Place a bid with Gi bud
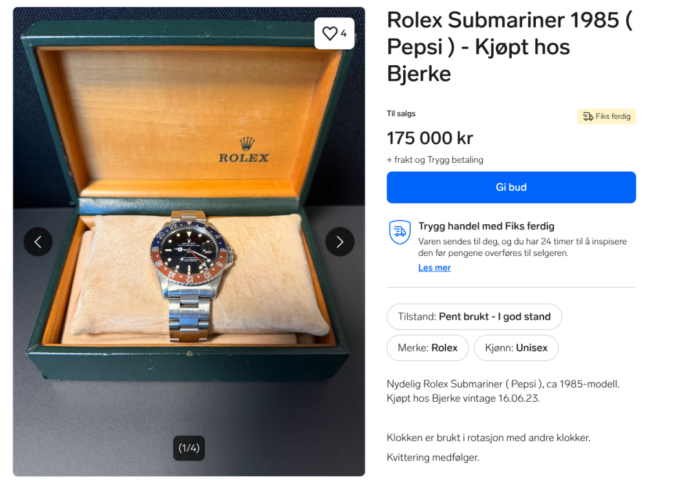Viewport: 698px width, 480px height. [511, 187]
